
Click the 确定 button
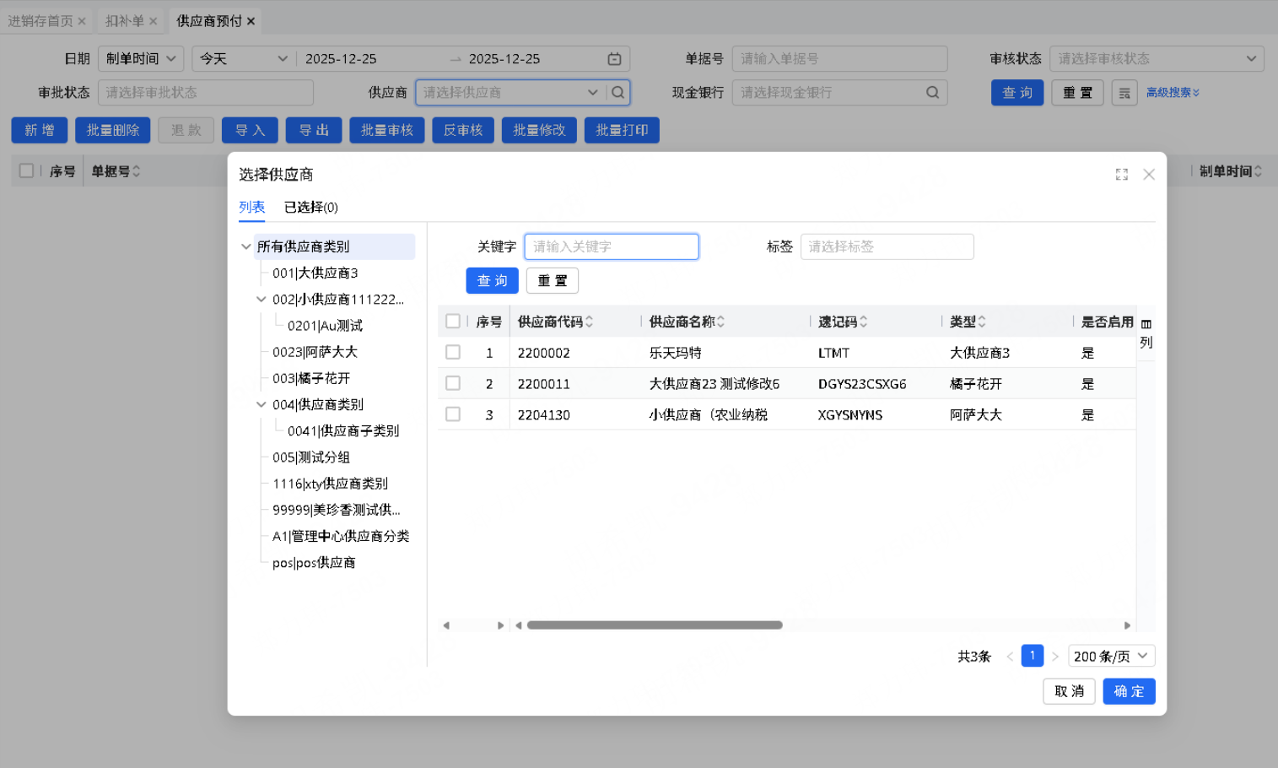pyautogui.click(x=1129, y=691)
